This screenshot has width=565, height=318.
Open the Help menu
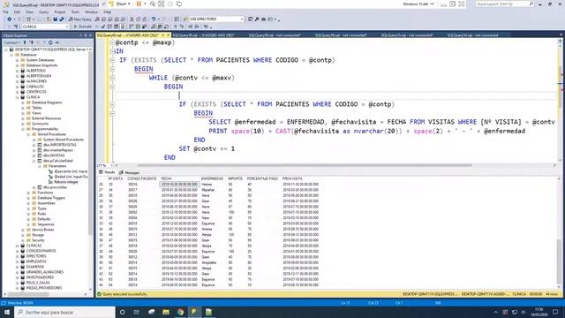(108, 11)
